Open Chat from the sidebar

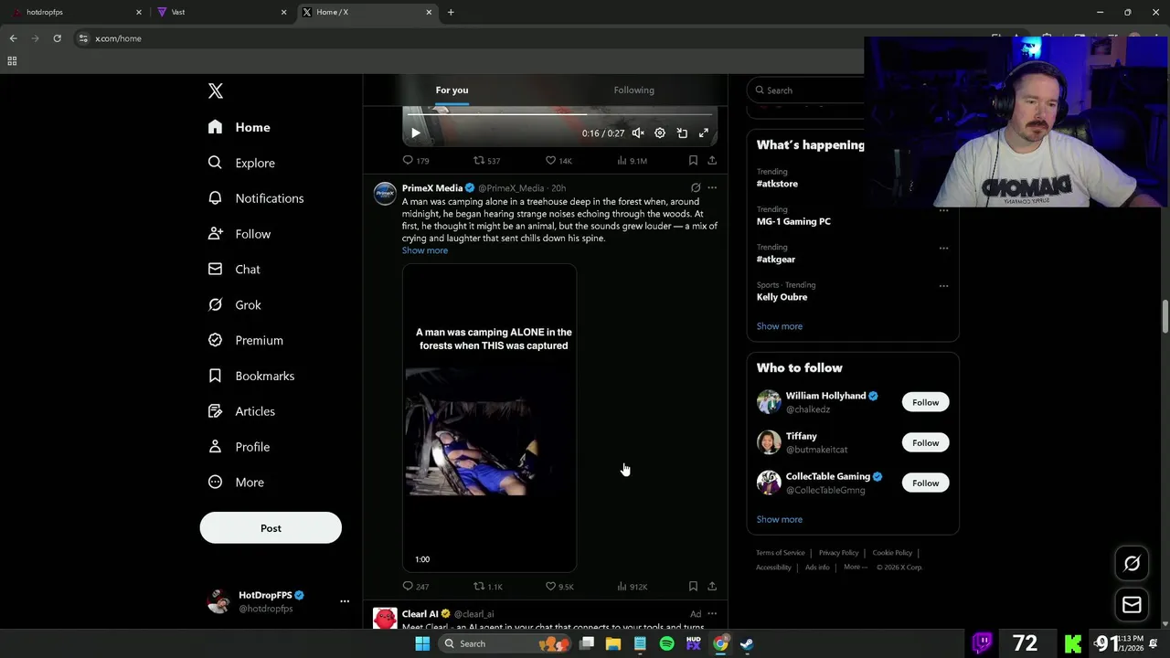pyautogui.click(x=234, y=270)
